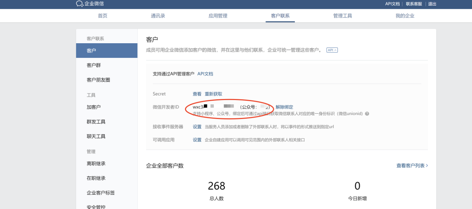Choose 群发工具 from sidebar
The width and height of the screenshot is (472, 209).
pos(96,122)
